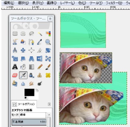Select the Move tool
This screenshot has height=127, width=130.
pos(23,50)
